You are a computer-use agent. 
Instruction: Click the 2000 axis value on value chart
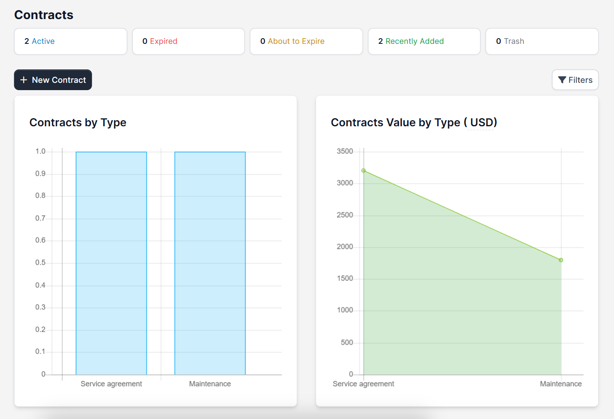pyautogui.click(x=345, y=247)
